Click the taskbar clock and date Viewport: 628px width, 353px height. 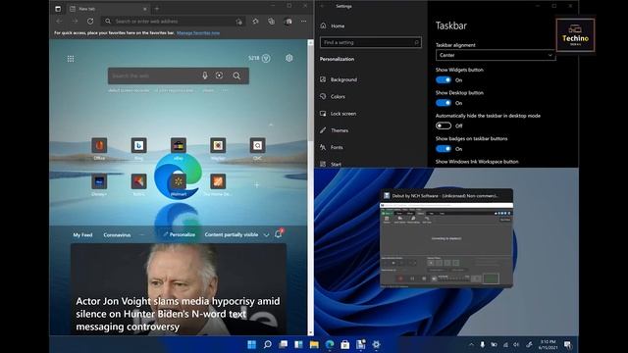548,344
